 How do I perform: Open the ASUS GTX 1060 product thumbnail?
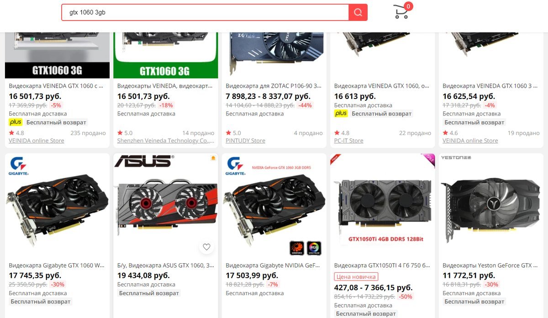(x=166, y=206)
